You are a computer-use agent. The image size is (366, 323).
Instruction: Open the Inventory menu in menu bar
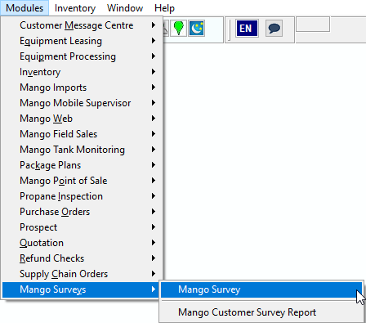75,8
